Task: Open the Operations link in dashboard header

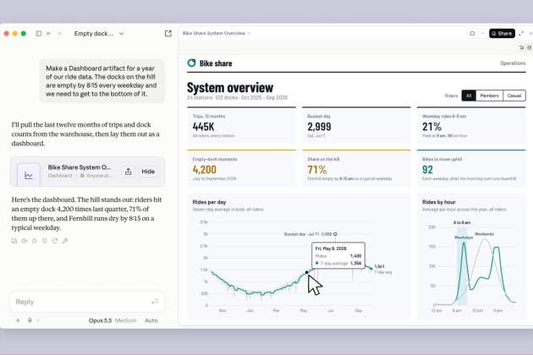Action: pyautogui.click(x=513, y=63)
